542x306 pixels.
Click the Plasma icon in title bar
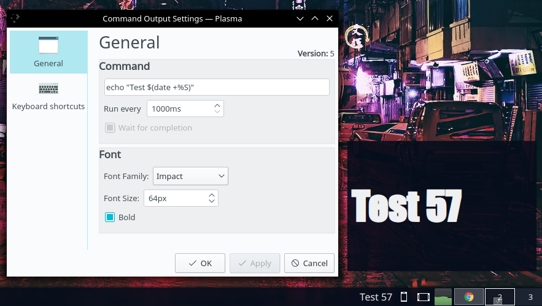click(15, 18)
